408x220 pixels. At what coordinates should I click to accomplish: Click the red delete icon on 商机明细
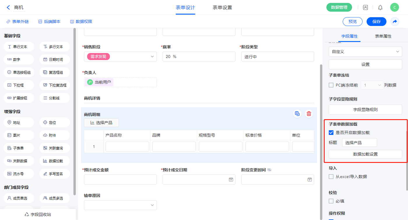309,114
